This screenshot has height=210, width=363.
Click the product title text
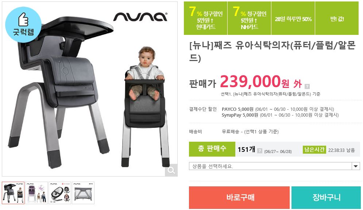272,51
